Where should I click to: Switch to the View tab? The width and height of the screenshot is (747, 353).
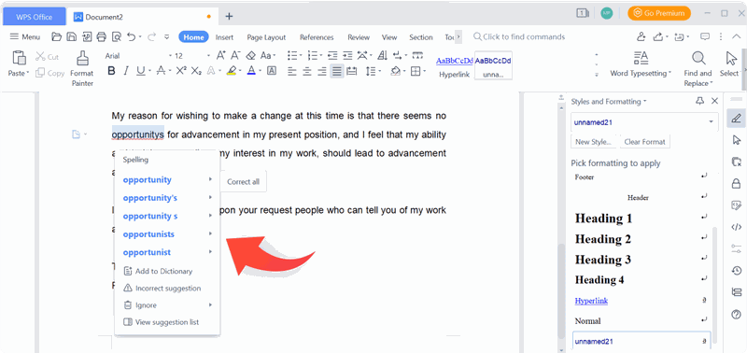click(x=389, y=37)
